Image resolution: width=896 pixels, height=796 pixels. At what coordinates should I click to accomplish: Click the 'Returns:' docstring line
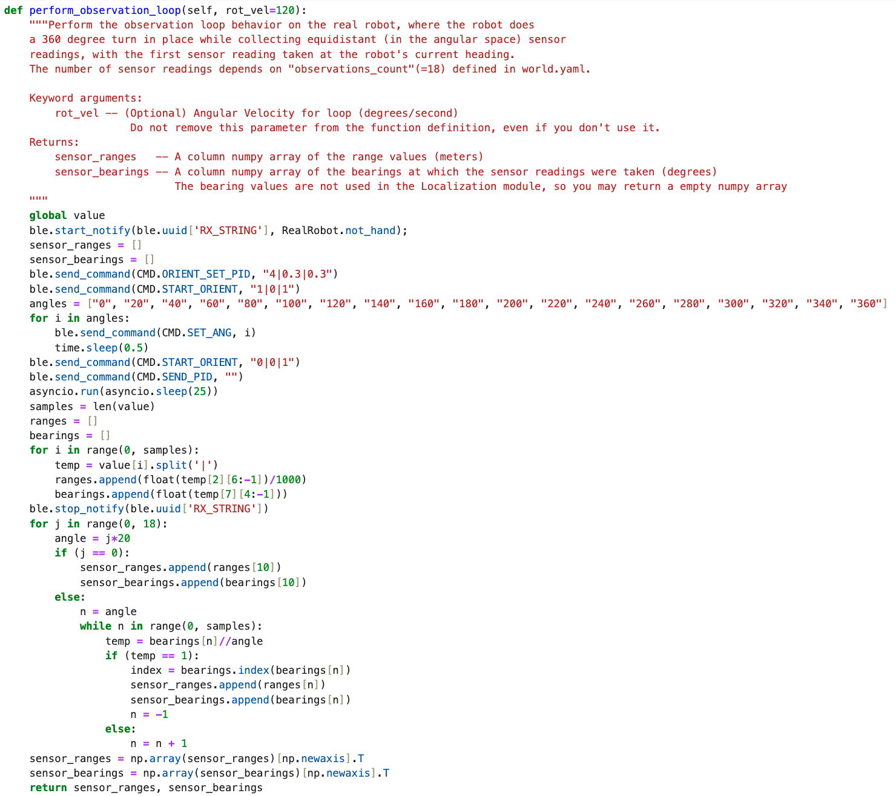pyautogui.click(x=54, y=142)
